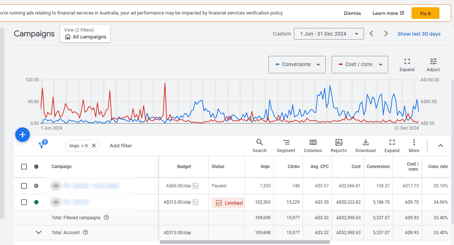Expand the Total: Account row chevron
The height and width of the screenshot is (245, 454).
coord(38,233)
